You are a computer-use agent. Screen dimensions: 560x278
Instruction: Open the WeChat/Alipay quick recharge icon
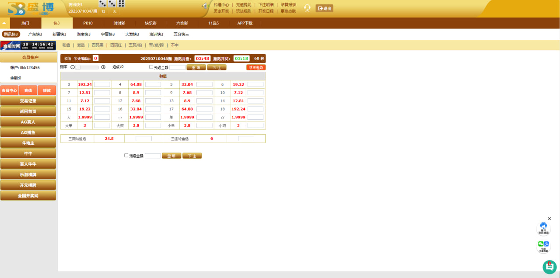pos(543,246)
